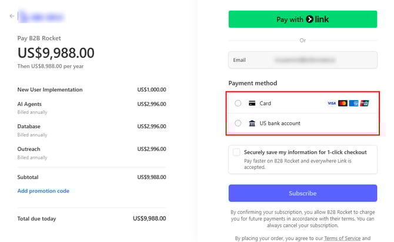Click the Visa logo icon
Image resolution: width=394 pixels, height=242 pixels.
[x=332, y=103]
